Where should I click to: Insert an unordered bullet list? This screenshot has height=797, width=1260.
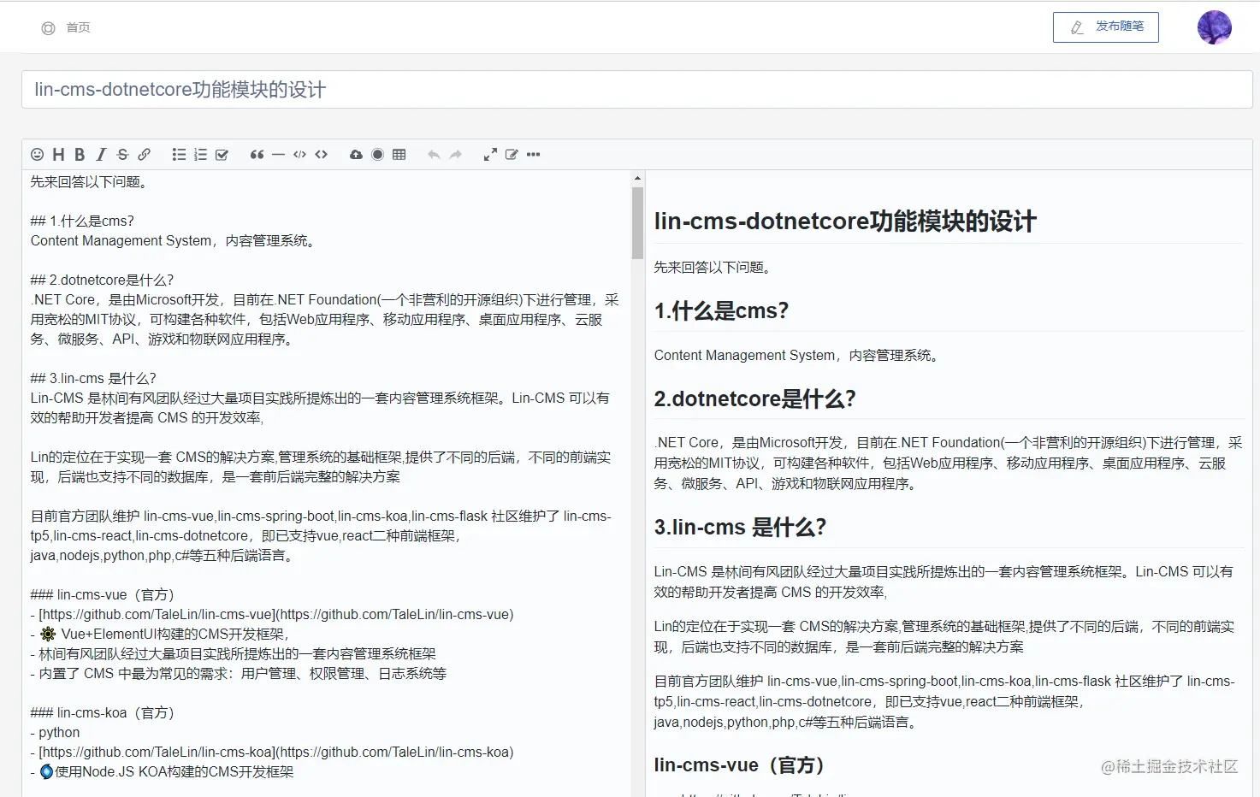pyautogui.click(x=179, y=155)
